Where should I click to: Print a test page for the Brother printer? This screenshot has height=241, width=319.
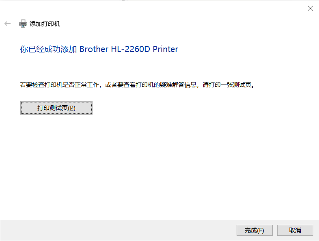pyautogui.click(x=56, y=108)
